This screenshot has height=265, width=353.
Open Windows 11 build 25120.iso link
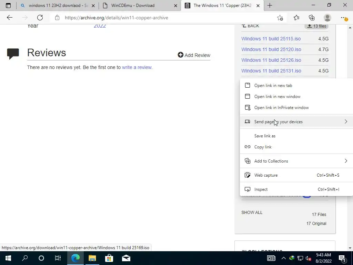pos(271,49)
